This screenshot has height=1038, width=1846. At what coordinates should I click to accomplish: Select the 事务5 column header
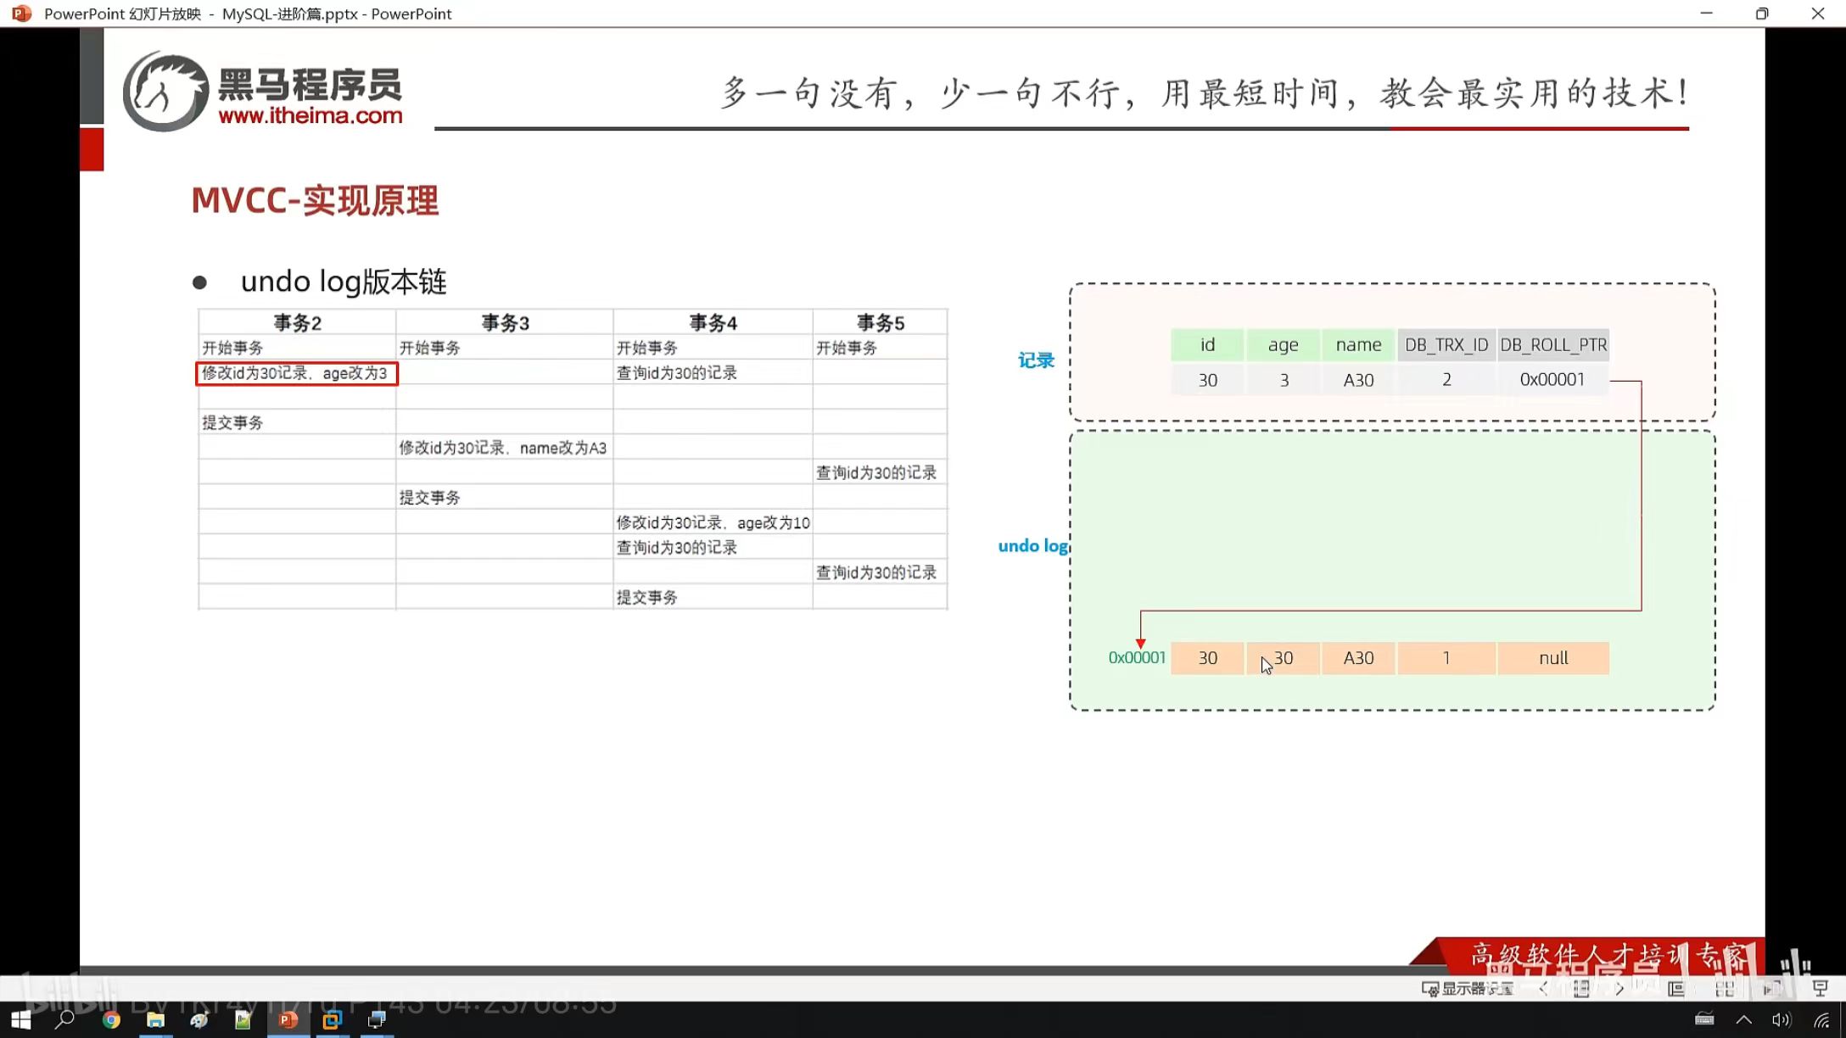coord(881,322)
